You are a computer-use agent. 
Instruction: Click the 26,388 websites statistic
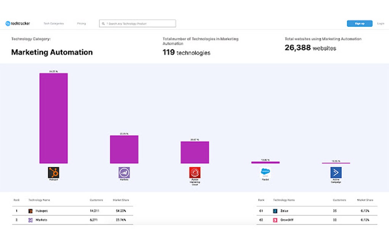[310, 48]
